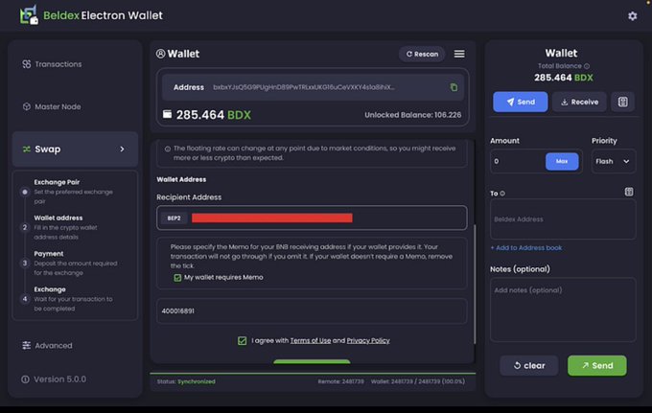The height and width of the screenshot is (413, 652).
Task: Select Exchange Pair step
Action: [x=71, y=192]
